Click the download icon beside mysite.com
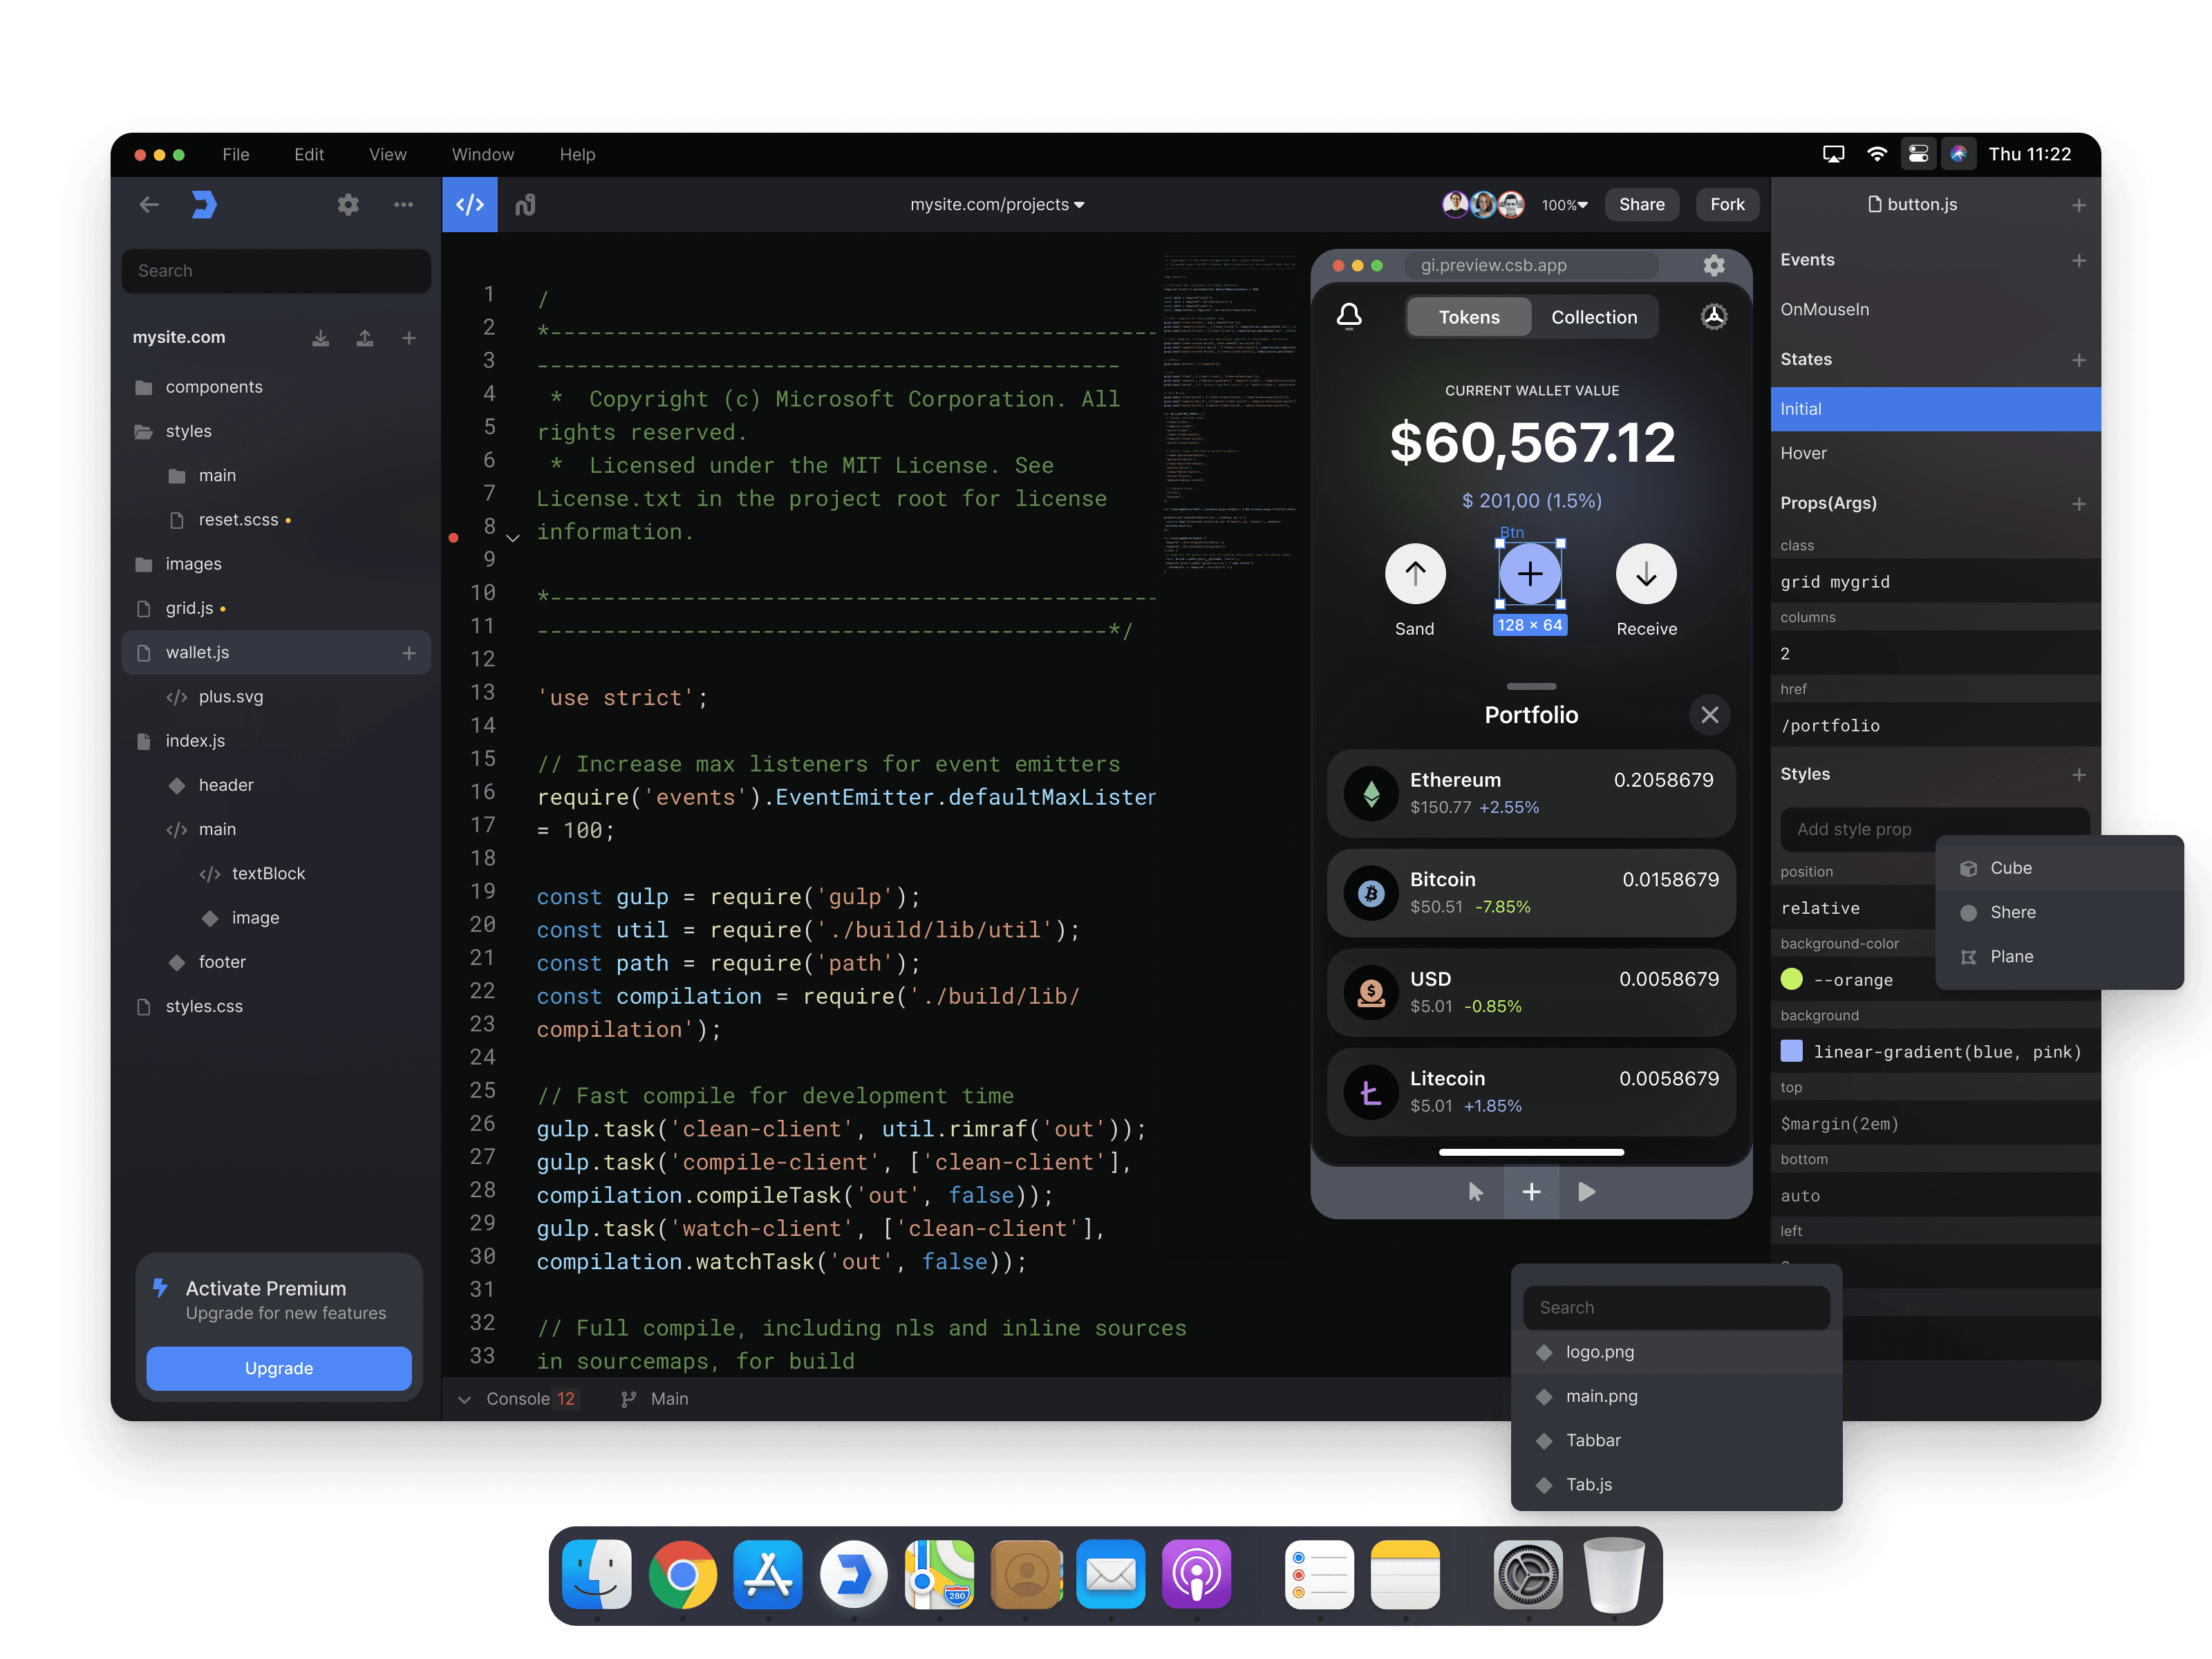 320,338
